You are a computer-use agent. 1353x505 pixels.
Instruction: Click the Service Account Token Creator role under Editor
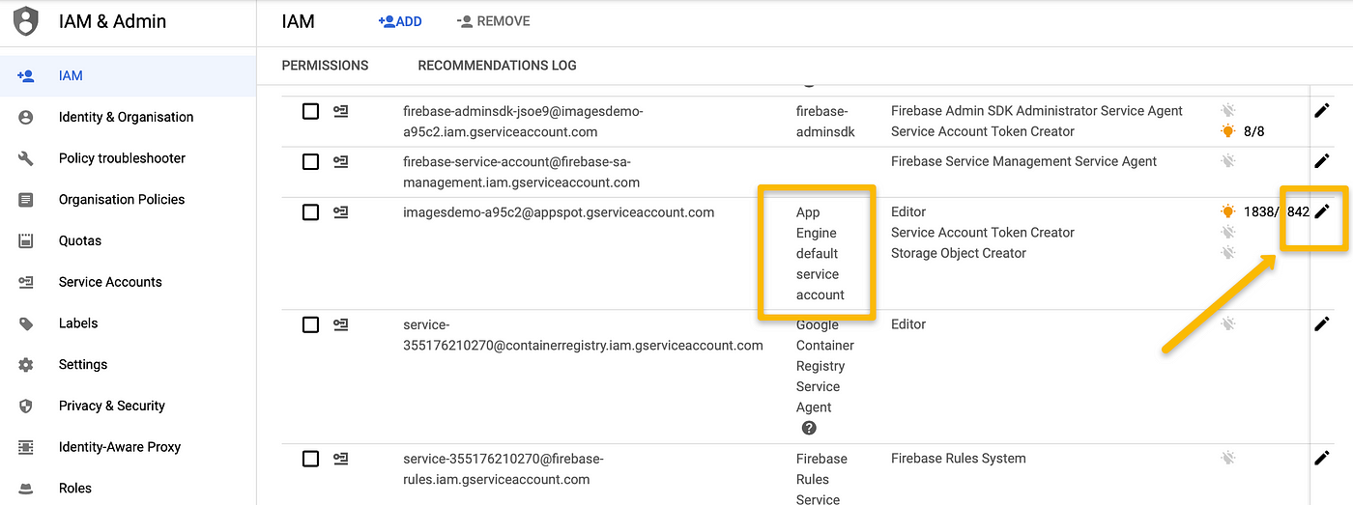tap(983, 233)
